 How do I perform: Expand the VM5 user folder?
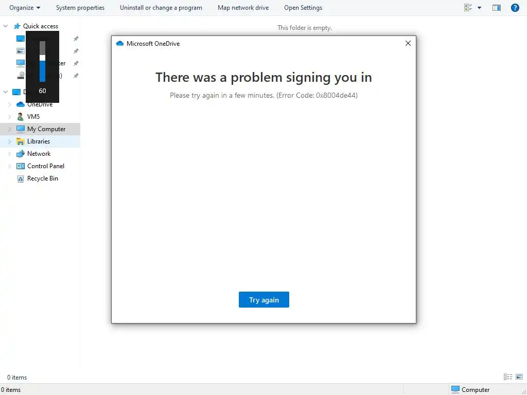coord(9,117)
